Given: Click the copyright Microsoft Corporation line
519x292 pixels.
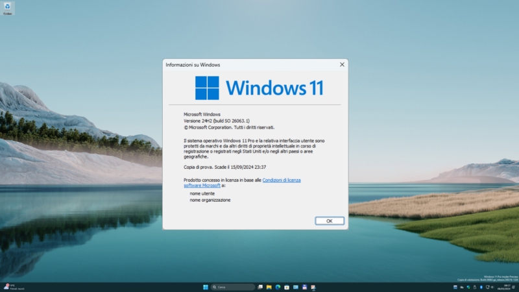Looking at the screenshot, I should 229,127.
